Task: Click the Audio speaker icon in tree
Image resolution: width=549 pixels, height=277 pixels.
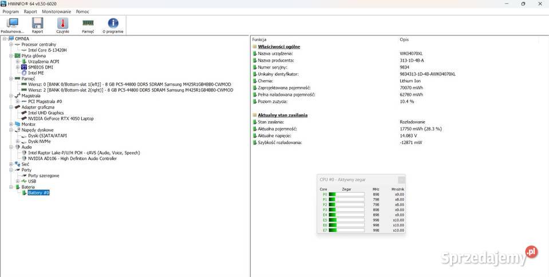Action: click(18, 147)
